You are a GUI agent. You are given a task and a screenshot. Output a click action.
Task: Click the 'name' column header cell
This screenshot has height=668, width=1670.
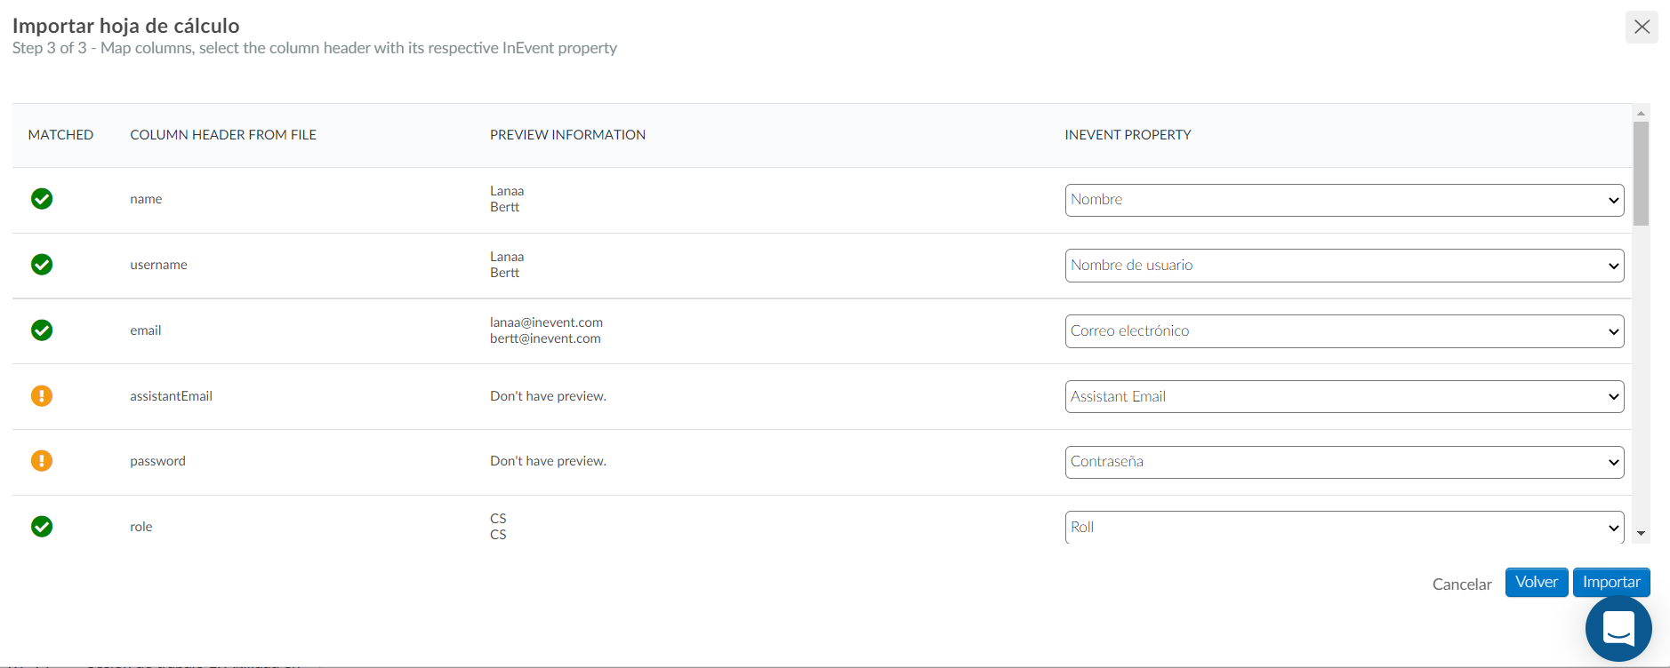point(146,199)
